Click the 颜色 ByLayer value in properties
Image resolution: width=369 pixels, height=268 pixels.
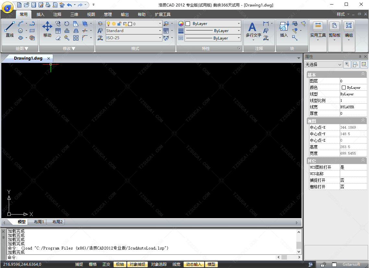pos(353,87)
